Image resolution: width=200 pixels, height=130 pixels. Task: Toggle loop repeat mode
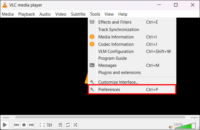(x=68, y=125)
